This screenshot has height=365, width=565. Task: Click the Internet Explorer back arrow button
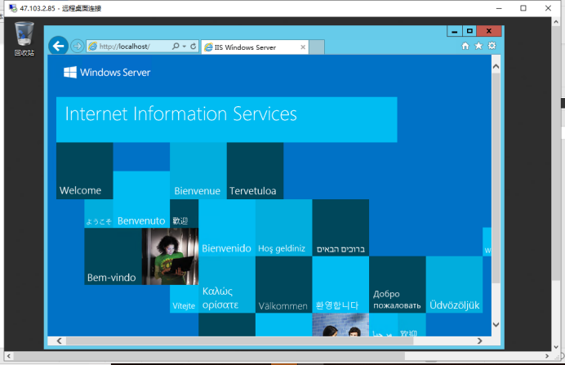[x=58, y=46]
